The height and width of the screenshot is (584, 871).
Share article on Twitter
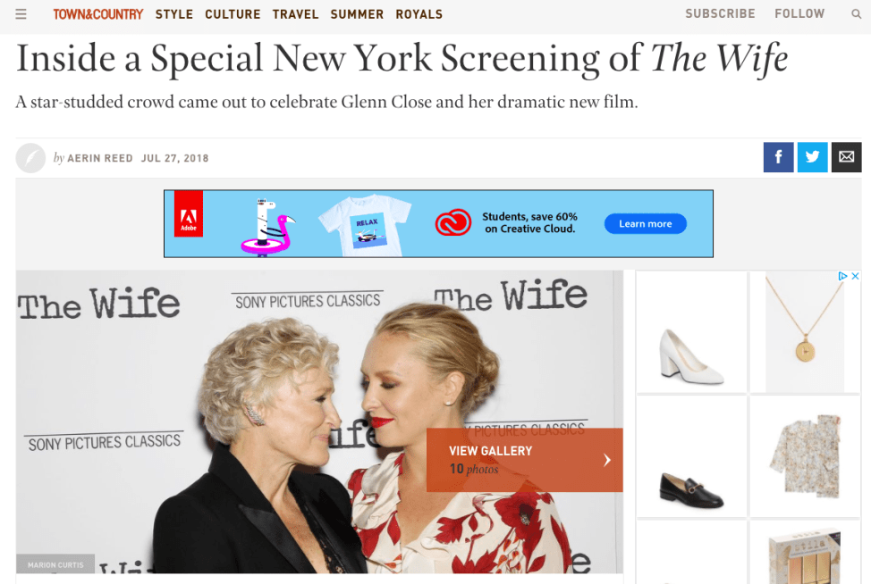812,157
